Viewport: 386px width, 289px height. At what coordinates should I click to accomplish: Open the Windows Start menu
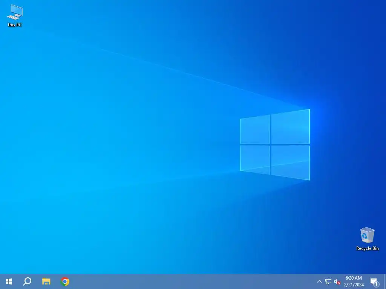[x=9, y=281]
